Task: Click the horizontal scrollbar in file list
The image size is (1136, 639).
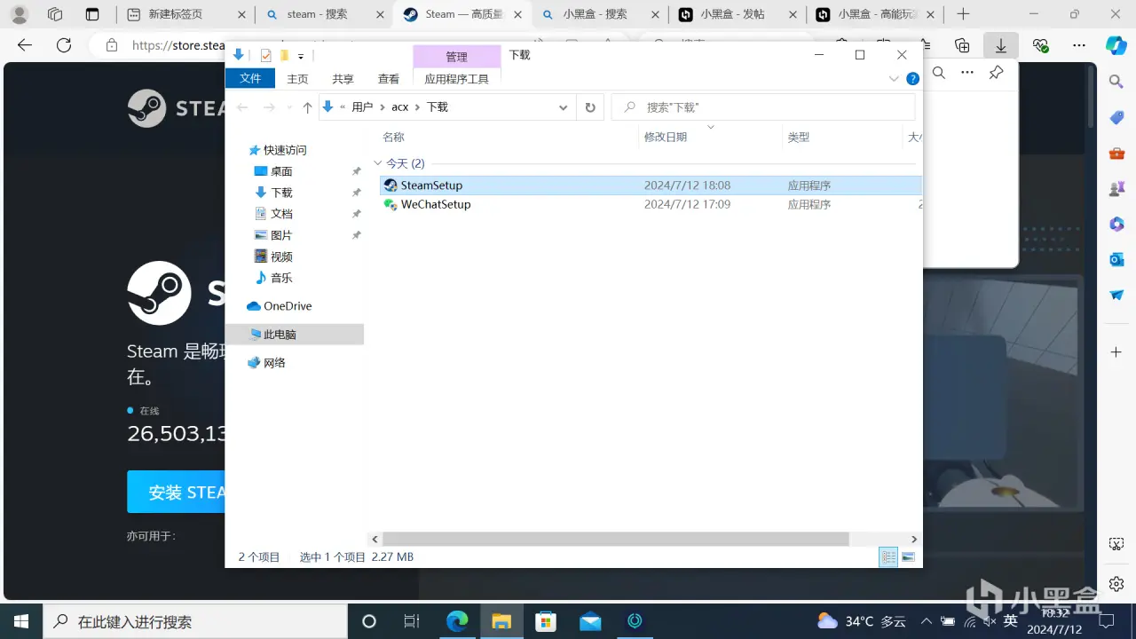Action: (615, 539)
